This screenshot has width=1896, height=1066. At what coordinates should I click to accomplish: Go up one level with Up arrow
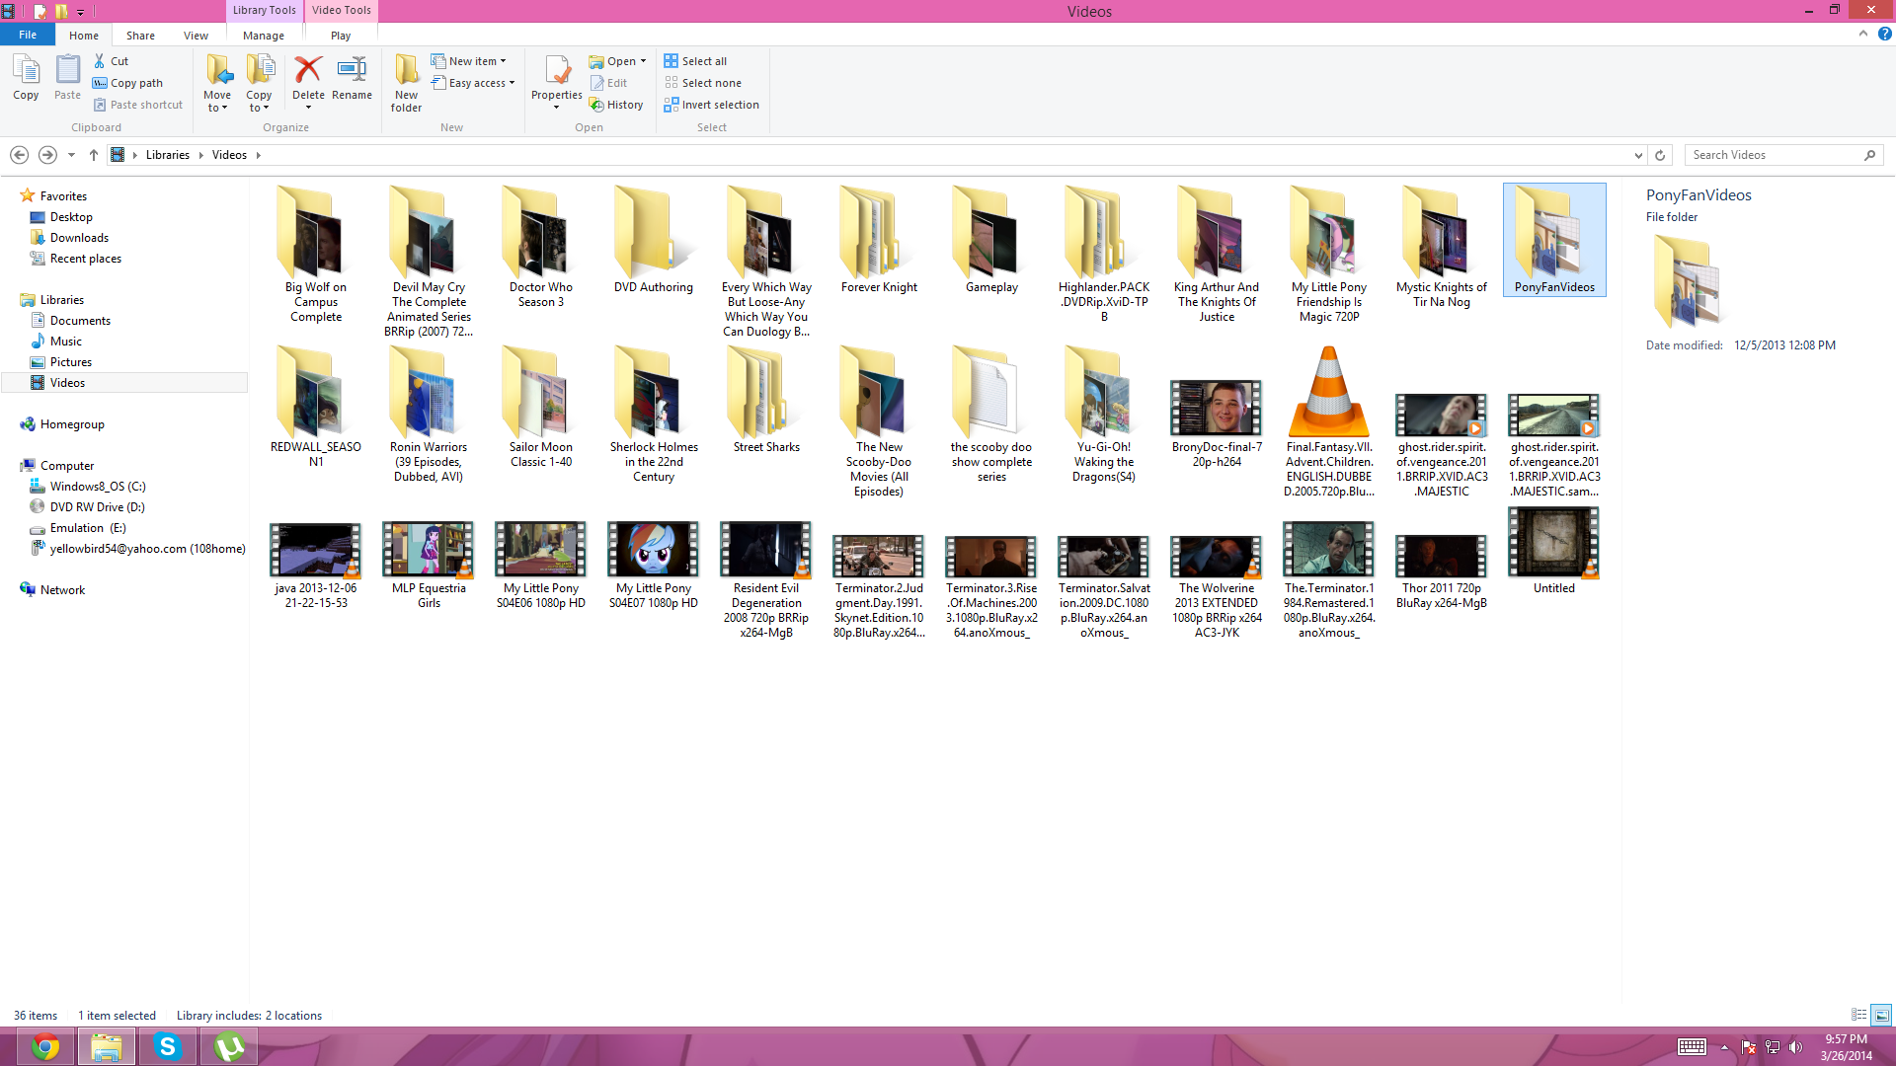pyautogui.click(x=94, y=155)
